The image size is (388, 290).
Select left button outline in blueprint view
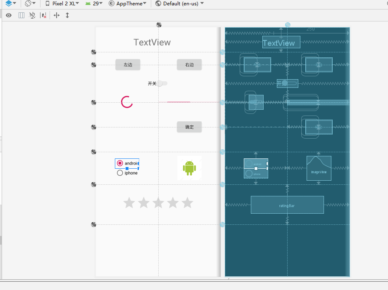point(257,65)
